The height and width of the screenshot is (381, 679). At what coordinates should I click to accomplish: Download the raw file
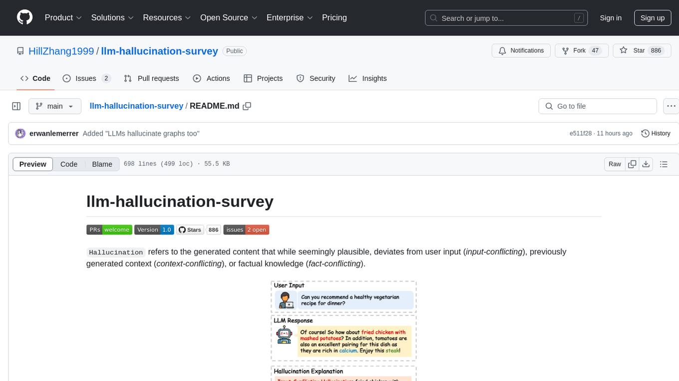click(x=646, y=164)
